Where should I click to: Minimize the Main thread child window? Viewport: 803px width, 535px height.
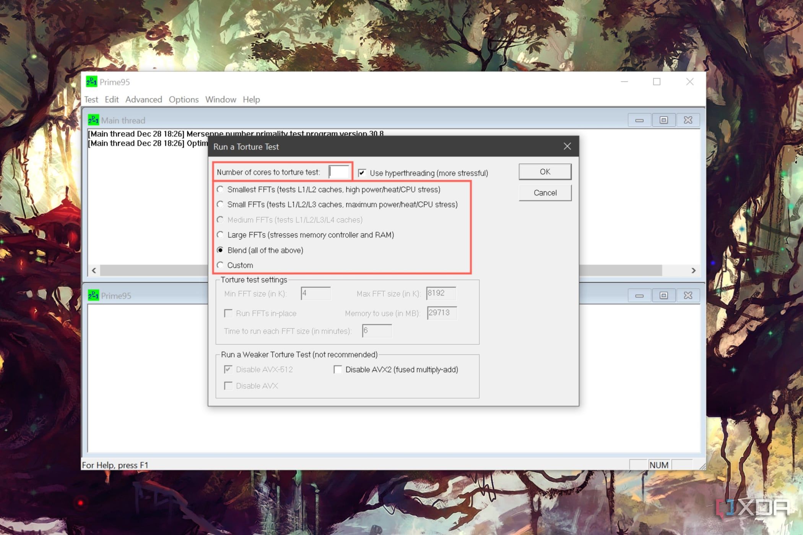639,120
